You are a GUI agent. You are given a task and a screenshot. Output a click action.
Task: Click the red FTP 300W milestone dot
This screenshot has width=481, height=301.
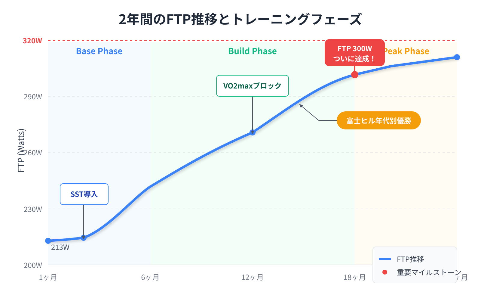(355, 75)
